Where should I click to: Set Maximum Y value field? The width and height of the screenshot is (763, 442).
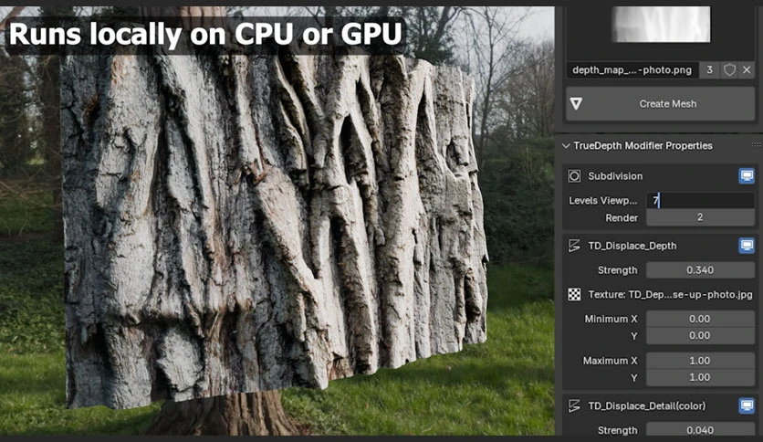(x=700, y=378)
